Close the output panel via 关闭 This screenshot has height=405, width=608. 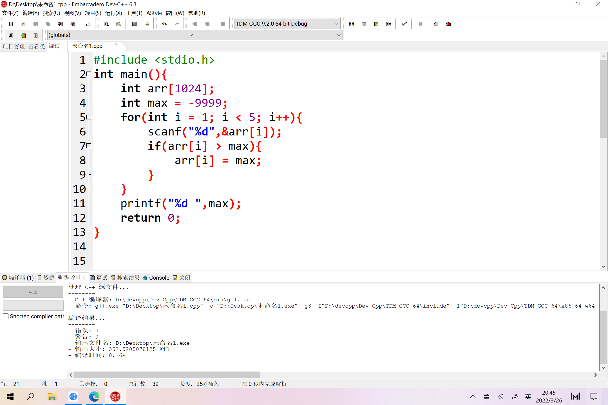pos(181,278)
